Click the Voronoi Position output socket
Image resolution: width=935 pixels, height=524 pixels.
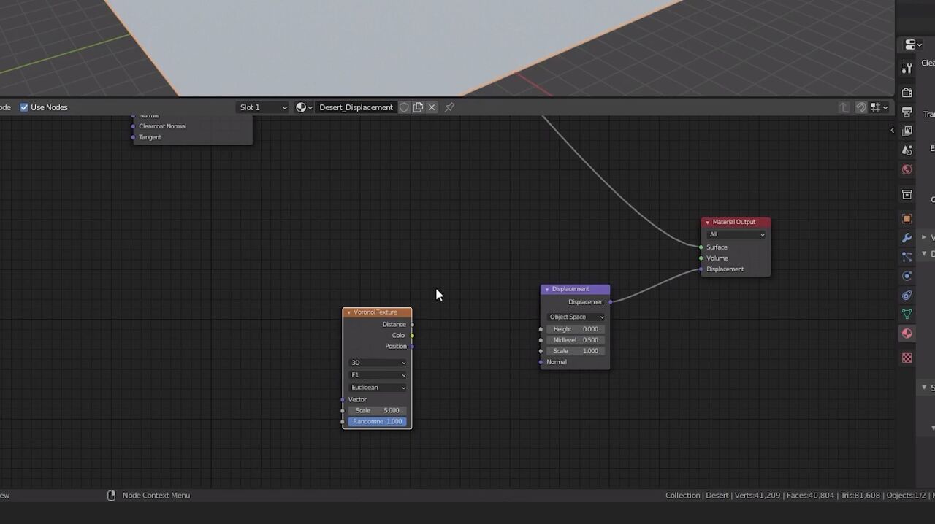pos(412,347)
